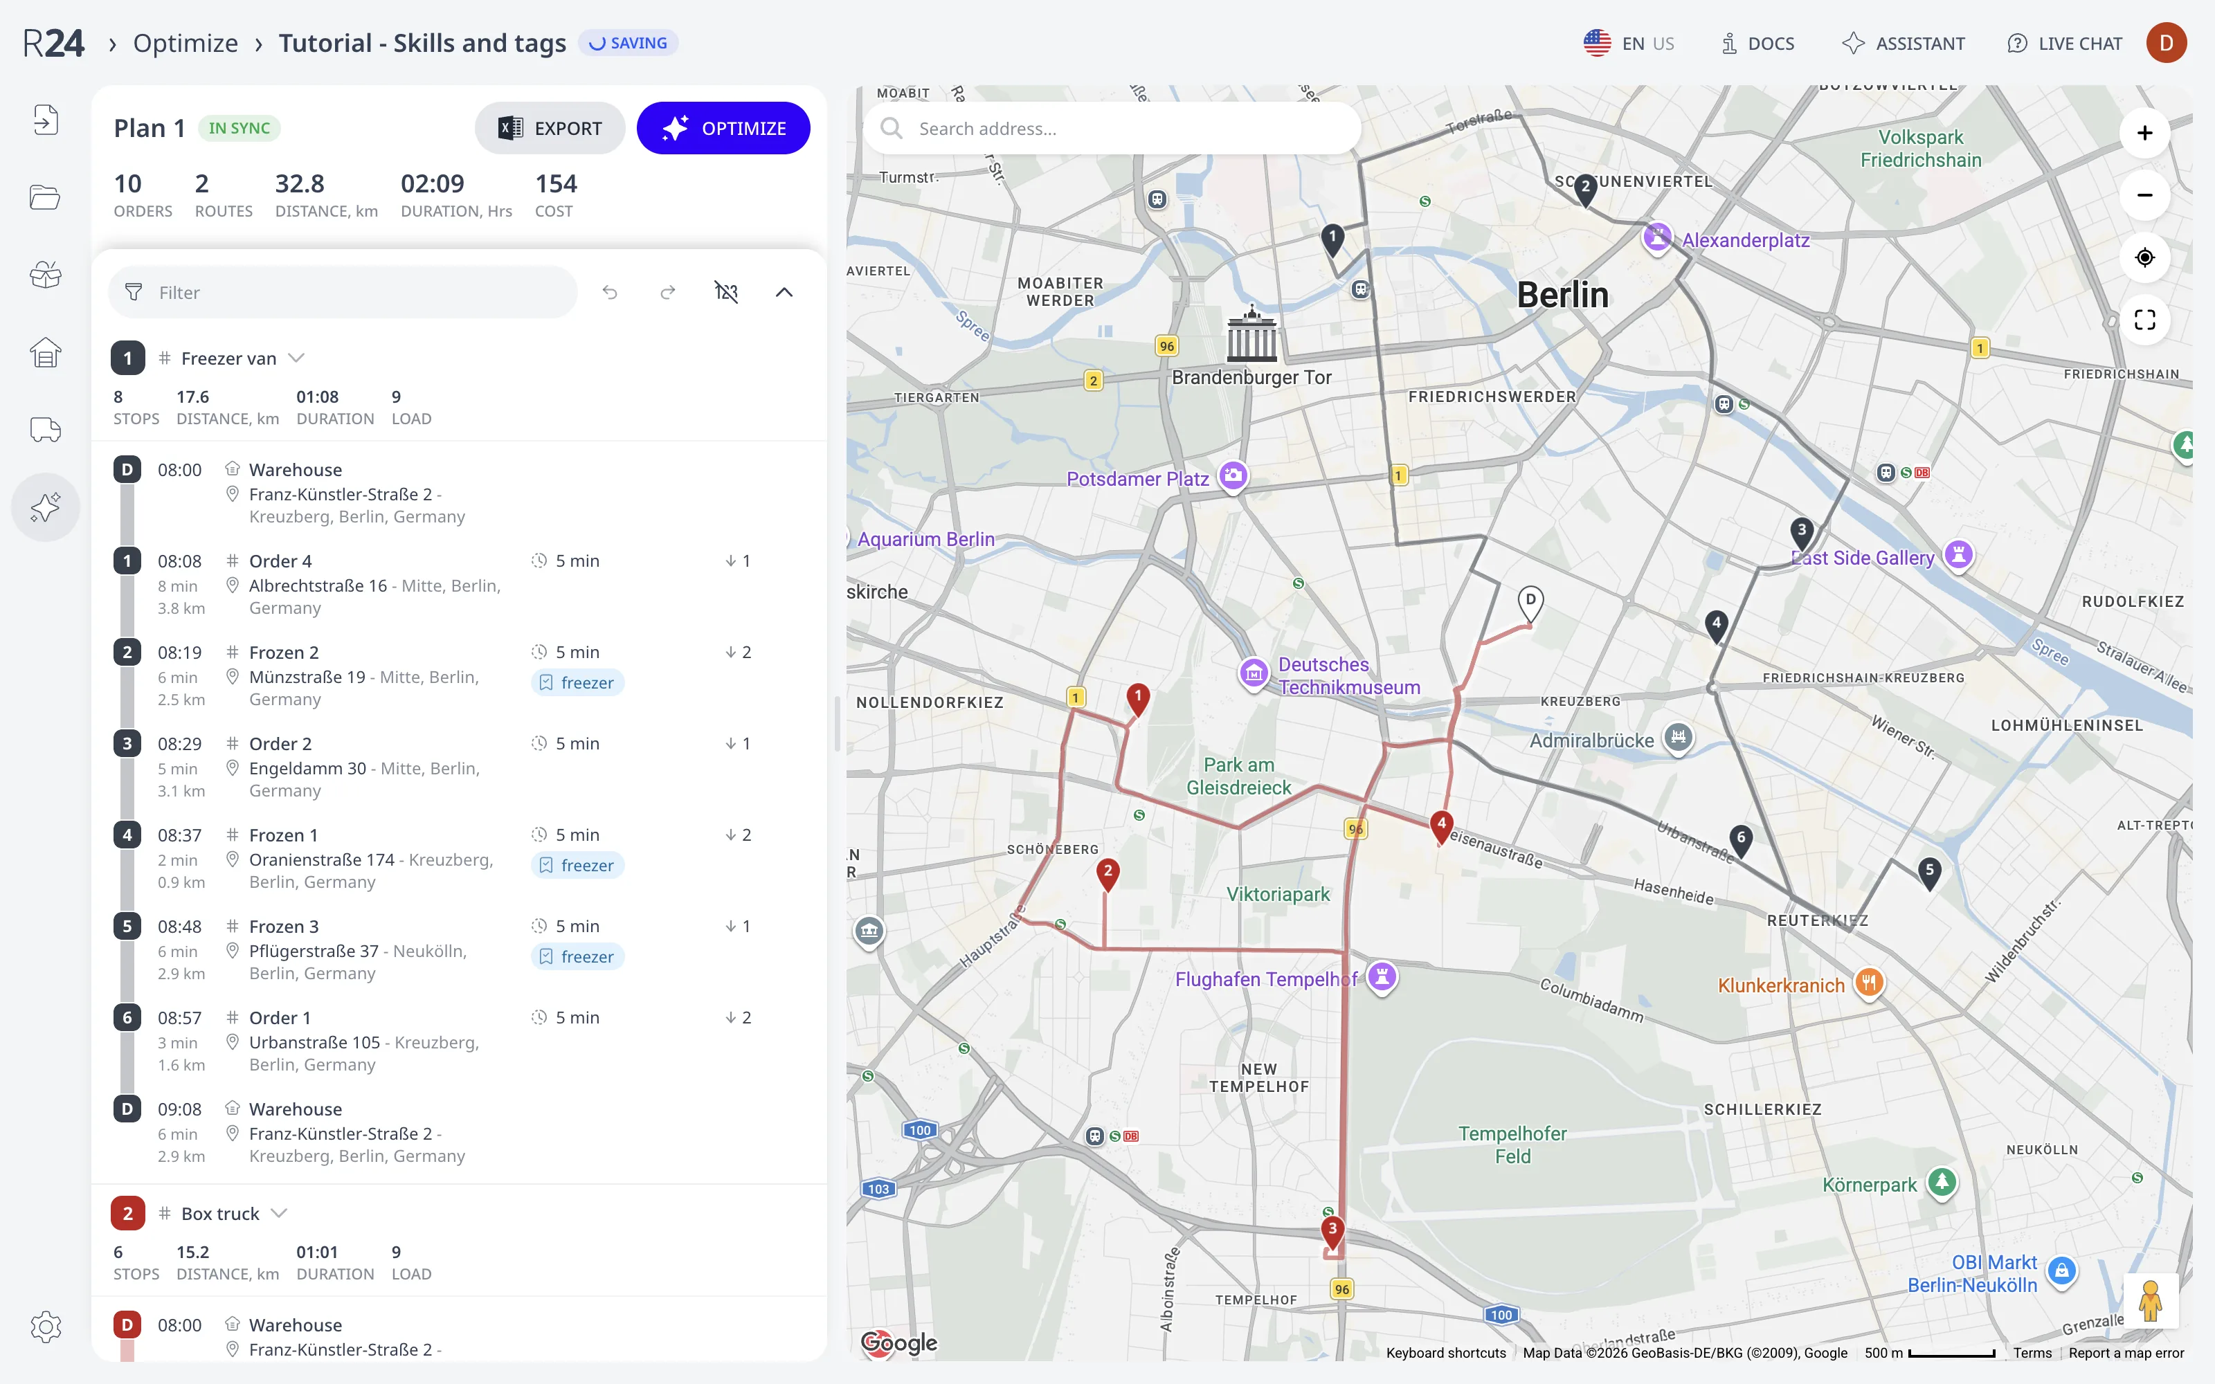2215x1384 pixels.
Task: Open the vehicles truck icon in sidebar
Action: pyautogui.click(x=46, y=429)
